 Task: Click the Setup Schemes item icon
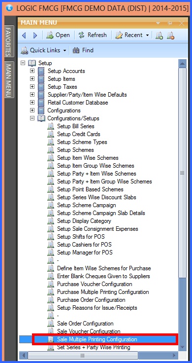pyautogui.click(x=51, y=150)
